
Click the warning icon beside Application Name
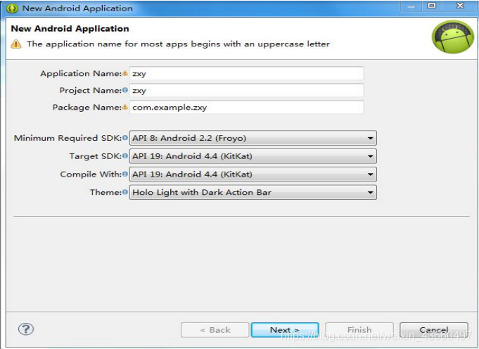(x=125, y=73)
